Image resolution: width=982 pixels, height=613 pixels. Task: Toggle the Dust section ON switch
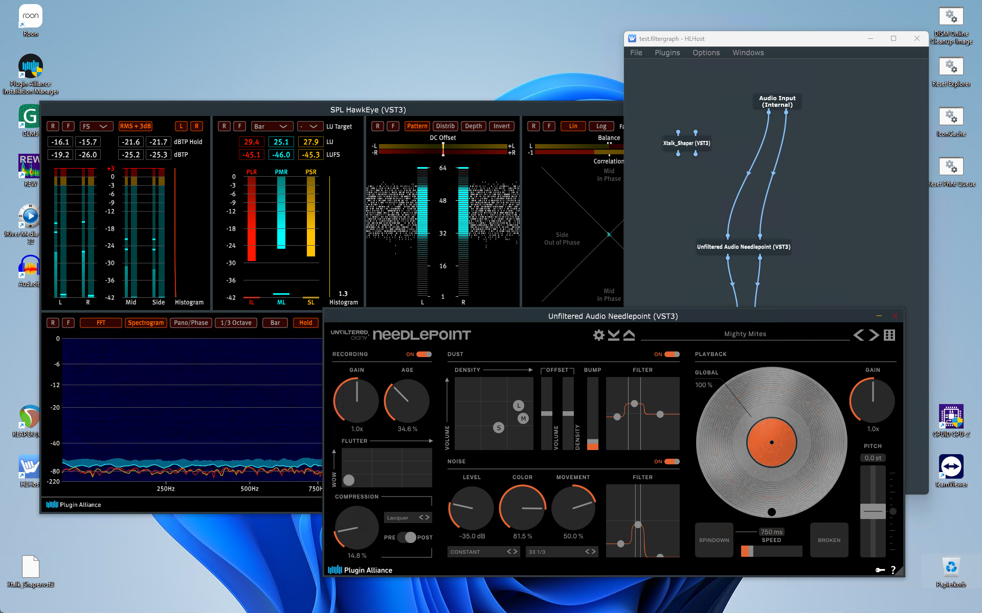tap(672, 354)
